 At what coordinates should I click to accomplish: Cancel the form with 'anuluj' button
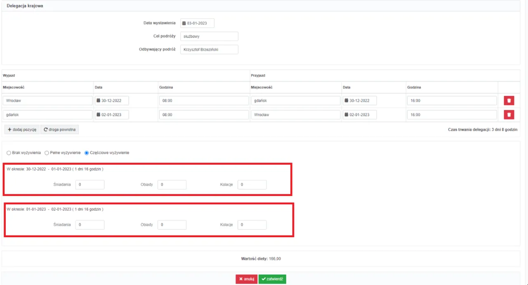[x=246, y=279]
